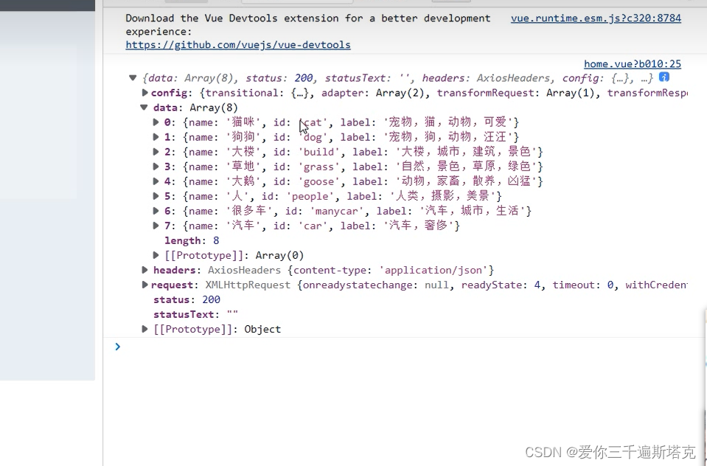Expand array item 4 with id goose

click(x=156, y=181)
